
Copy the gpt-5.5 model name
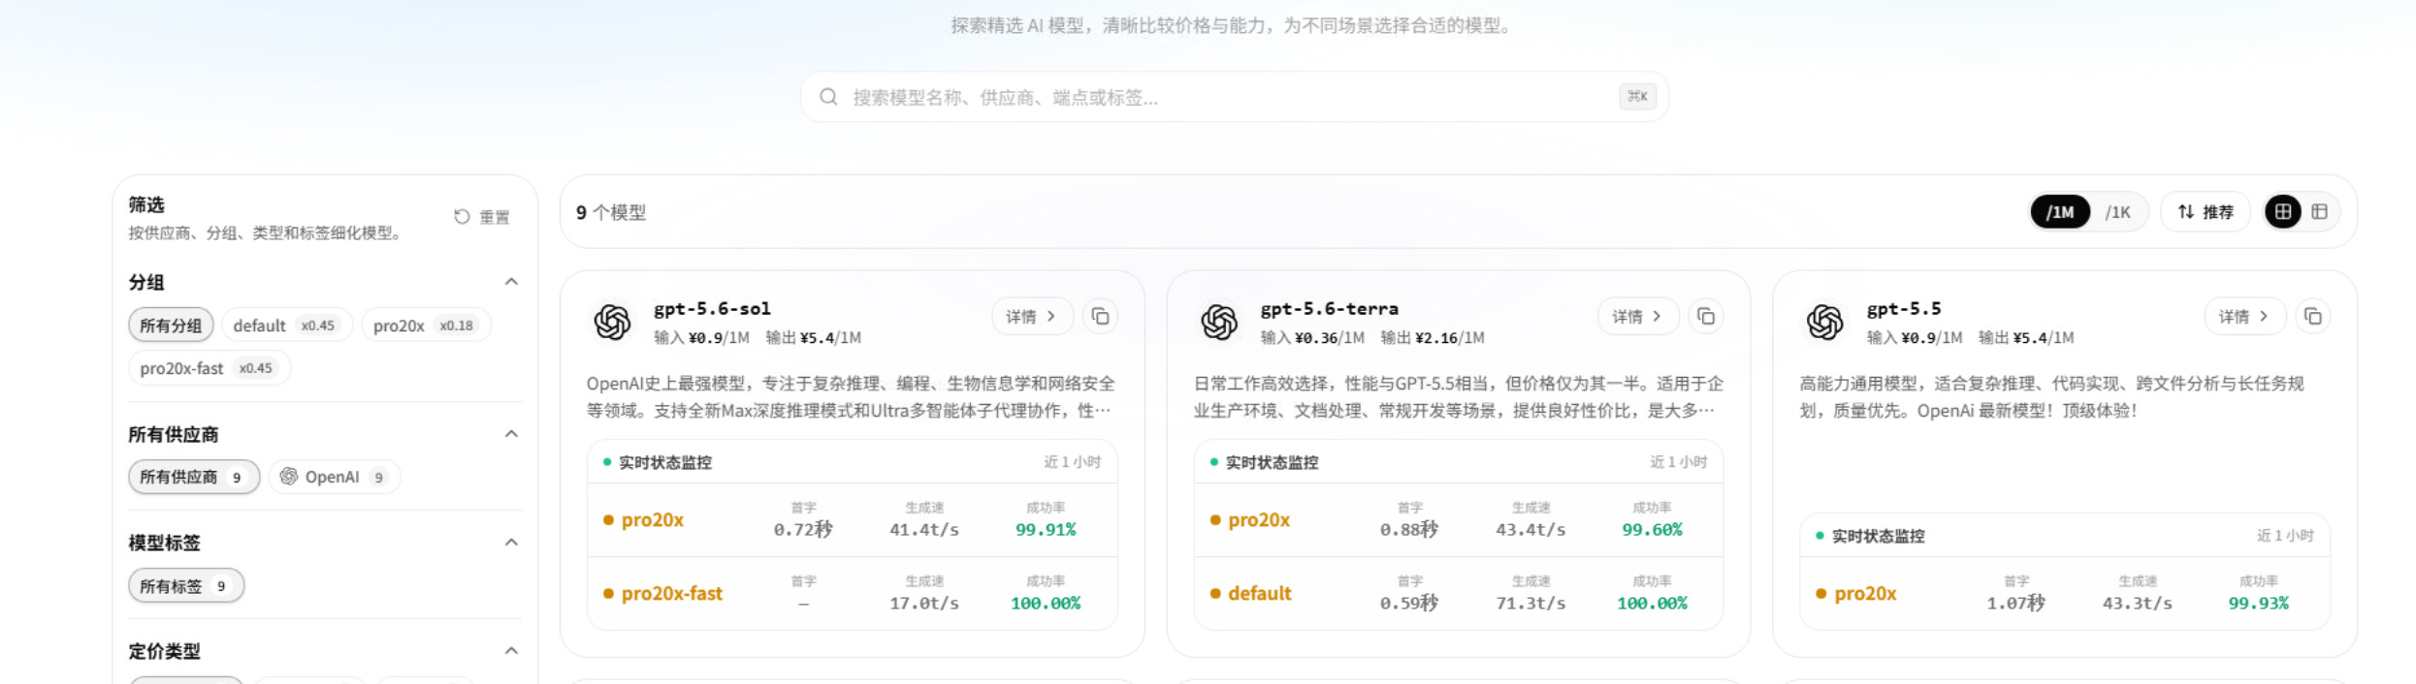[2313, 317]
